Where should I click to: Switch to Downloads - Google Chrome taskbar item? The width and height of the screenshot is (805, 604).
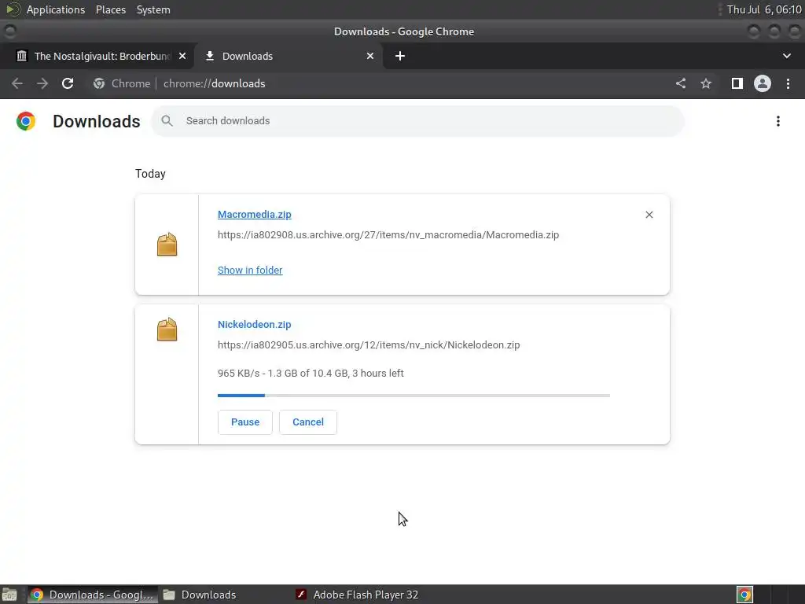(93, 595)
